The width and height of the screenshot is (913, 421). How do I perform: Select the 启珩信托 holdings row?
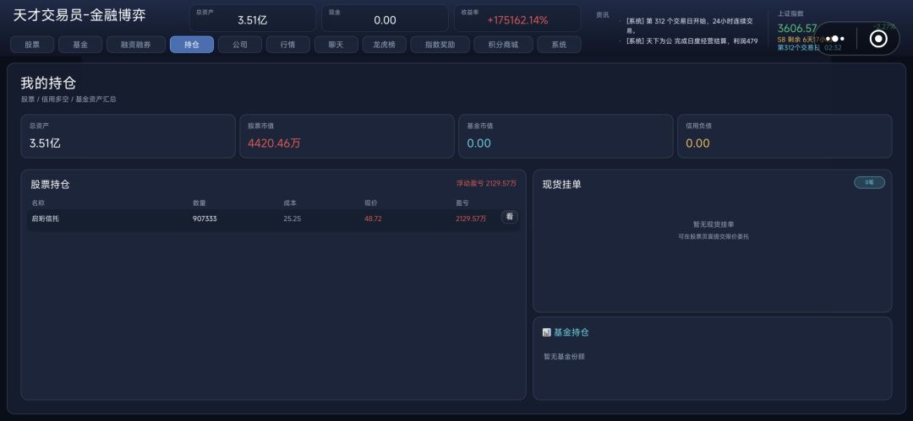pyautogui.click(x=273, y=219)
